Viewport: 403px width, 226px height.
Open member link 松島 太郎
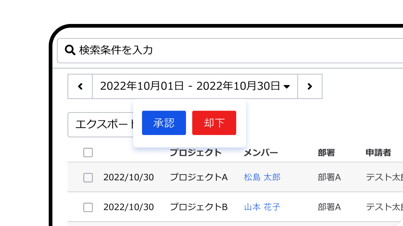pos(262,177)
